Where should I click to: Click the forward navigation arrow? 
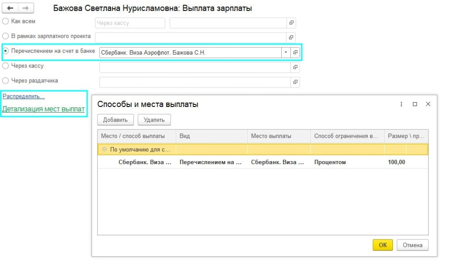tap(25, 8)
